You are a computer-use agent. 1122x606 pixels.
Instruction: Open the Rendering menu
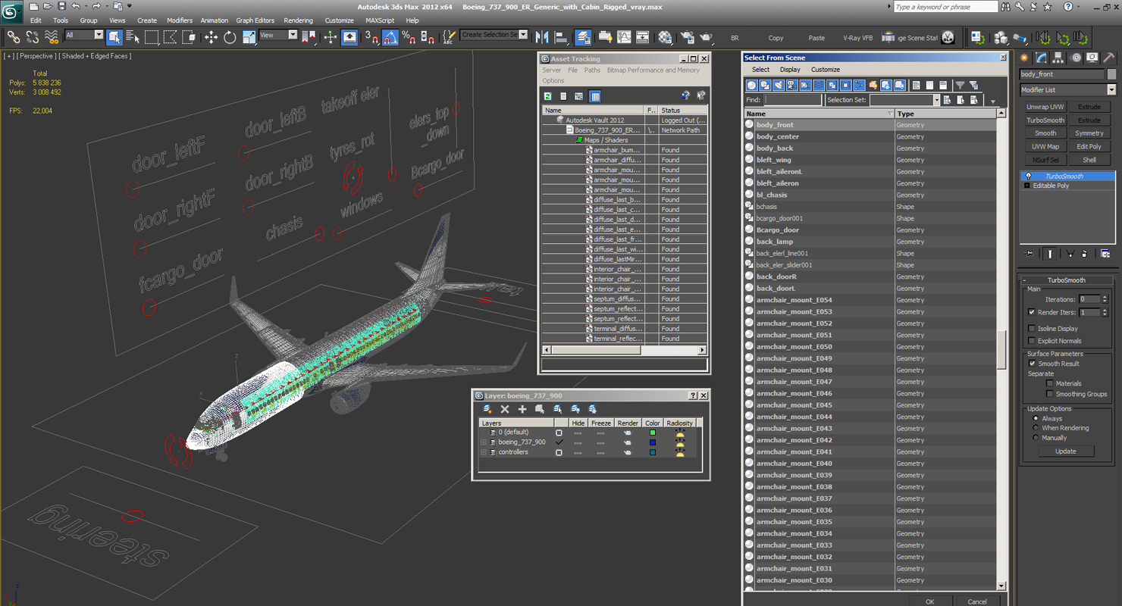(298, 20)
